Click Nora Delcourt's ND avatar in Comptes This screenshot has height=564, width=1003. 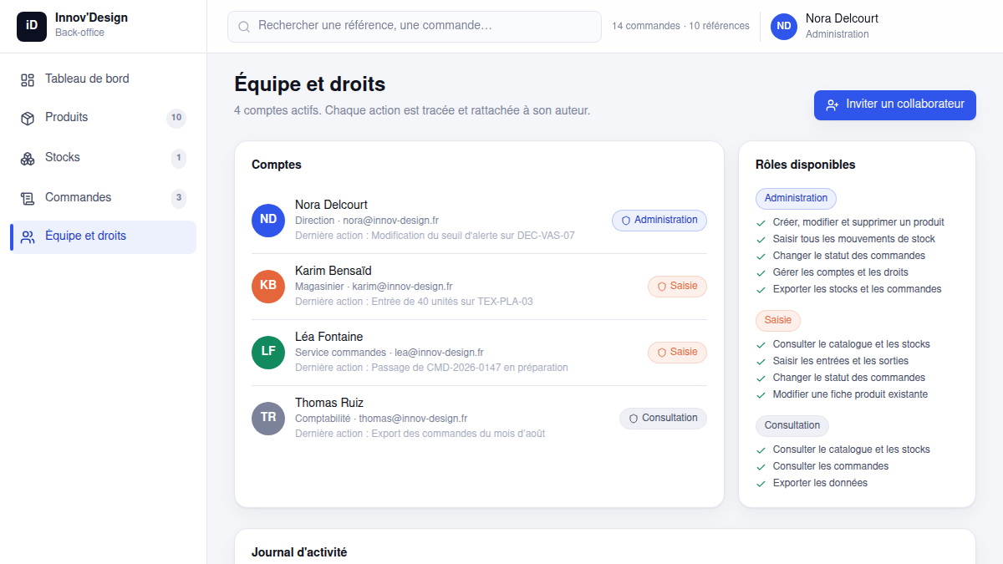click(x=268, y=220)
